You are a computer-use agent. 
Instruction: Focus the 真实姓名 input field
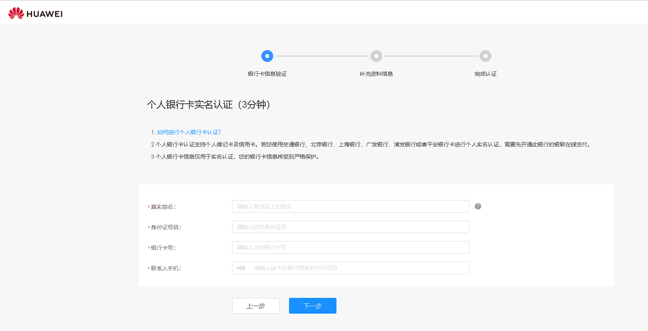[x=351, y=206]
